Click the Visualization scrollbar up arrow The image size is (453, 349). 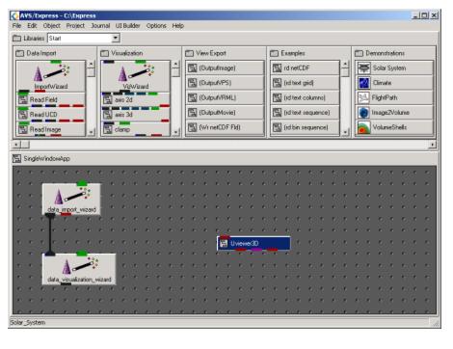click(175, 64)
